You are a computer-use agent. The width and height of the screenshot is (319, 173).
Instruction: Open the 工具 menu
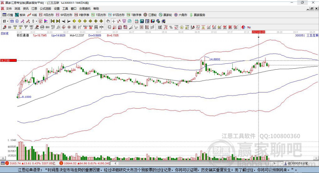pyautogui.click(x=65, y=8)
